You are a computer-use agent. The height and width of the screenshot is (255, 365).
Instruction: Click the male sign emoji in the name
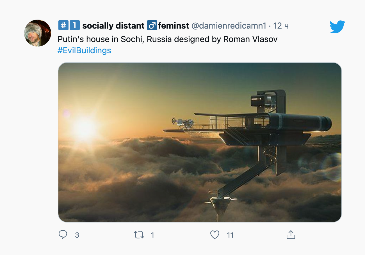click(152, 26)
